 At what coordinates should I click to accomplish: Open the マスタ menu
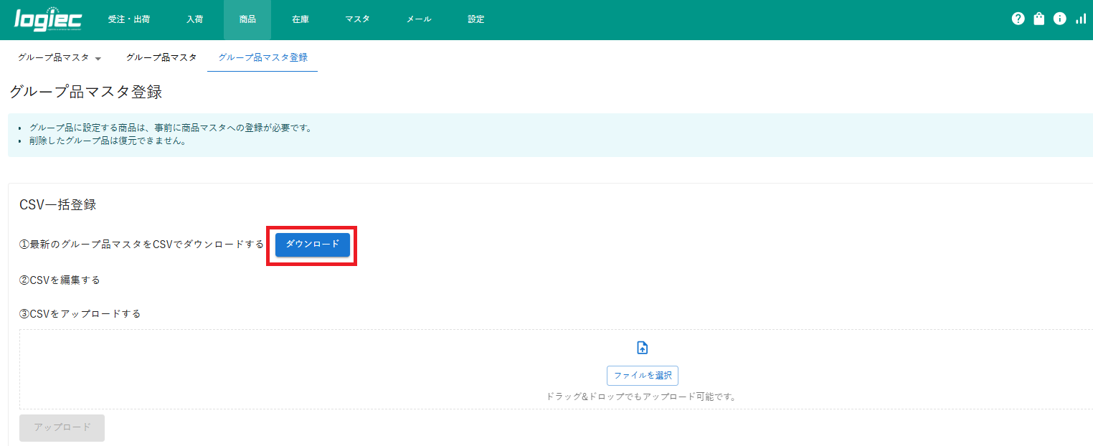pyautogui.click(x=357, y=19)
